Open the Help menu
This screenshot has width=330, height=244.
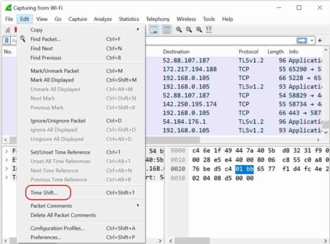227,19
